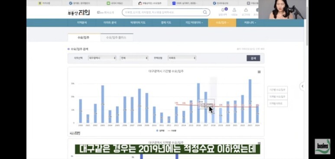Click the favicon of 청약홈 browser tab
Screen dimensions: 335x159
tap(71, 3)
